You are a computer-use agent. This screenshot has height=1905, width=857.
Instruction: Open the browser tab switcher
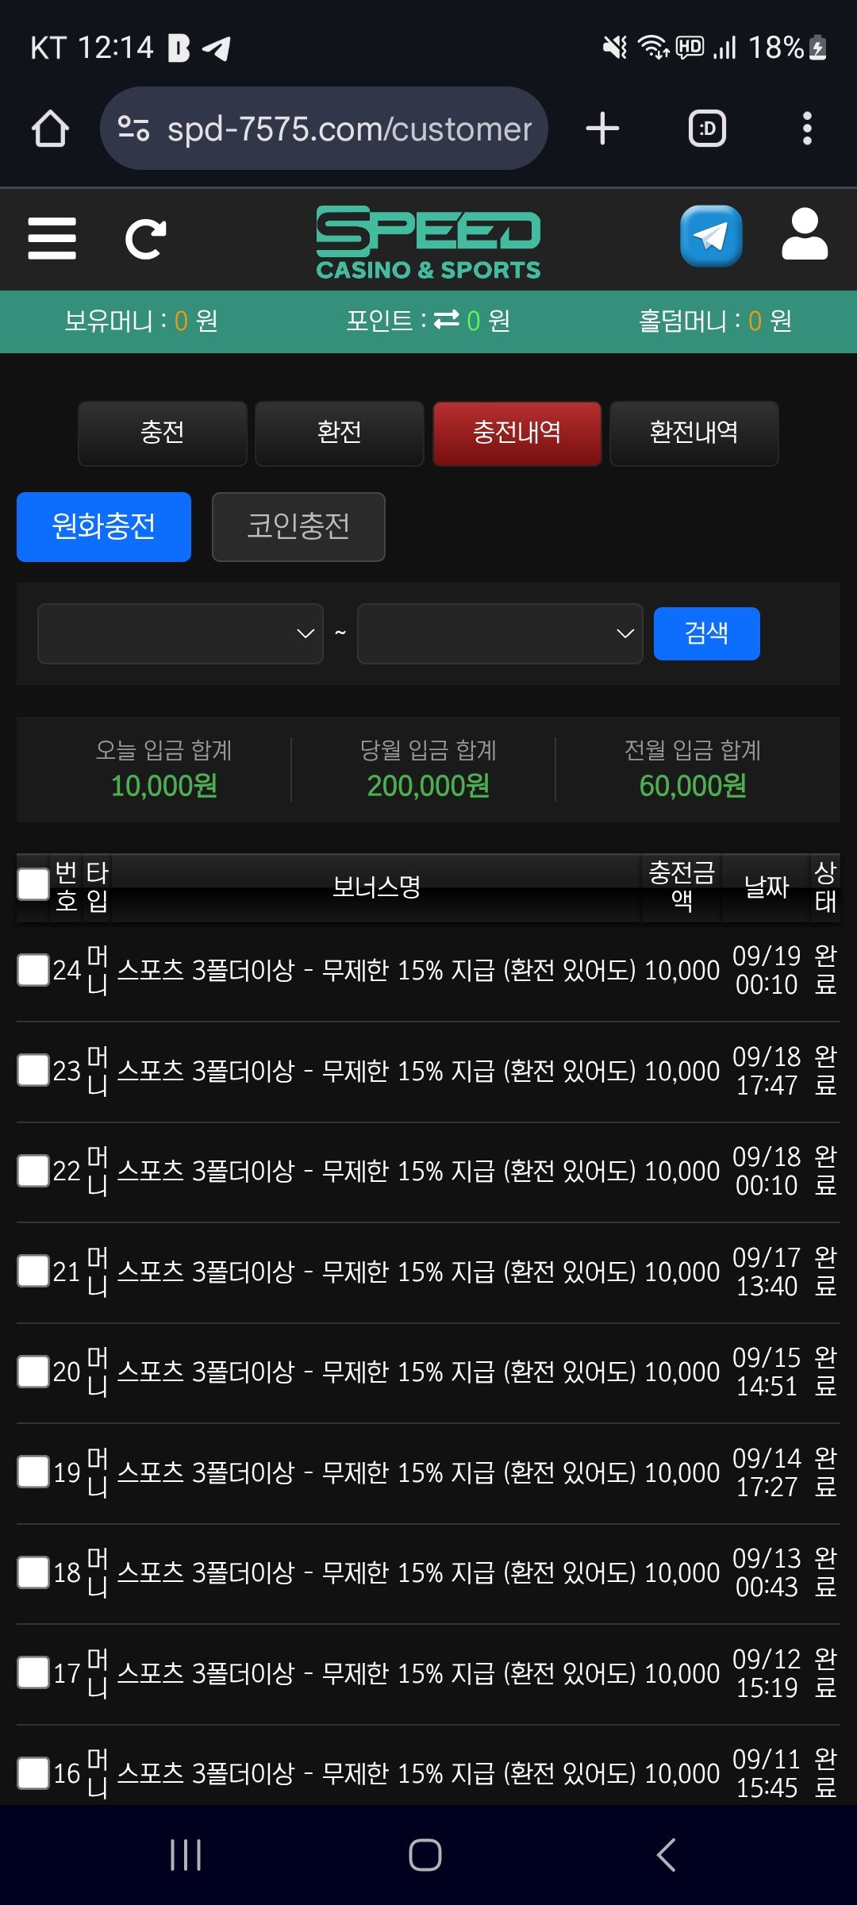coord(707,129)
